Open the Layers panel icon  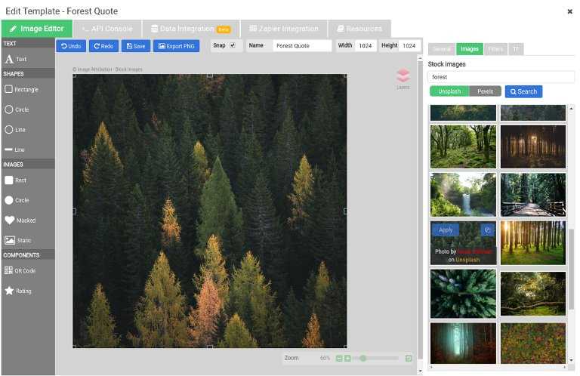click(x=403, y=77)
